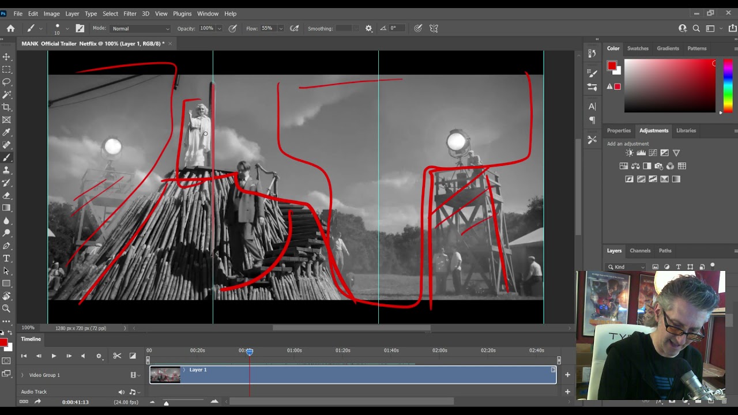Viewport: 738px width, 415px height.
Task: Expand Layer 1 clip properties
Action: pos(184,369)
